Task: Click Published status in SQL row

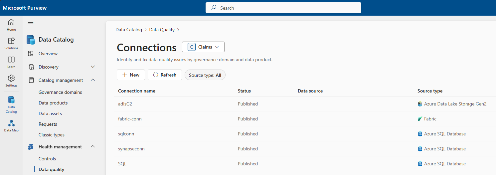Action: 248,164
